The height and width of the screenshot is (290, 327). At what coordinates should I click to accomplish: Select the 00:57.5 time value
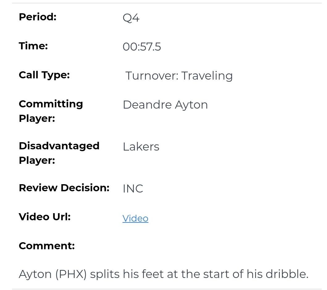(142, 47)
